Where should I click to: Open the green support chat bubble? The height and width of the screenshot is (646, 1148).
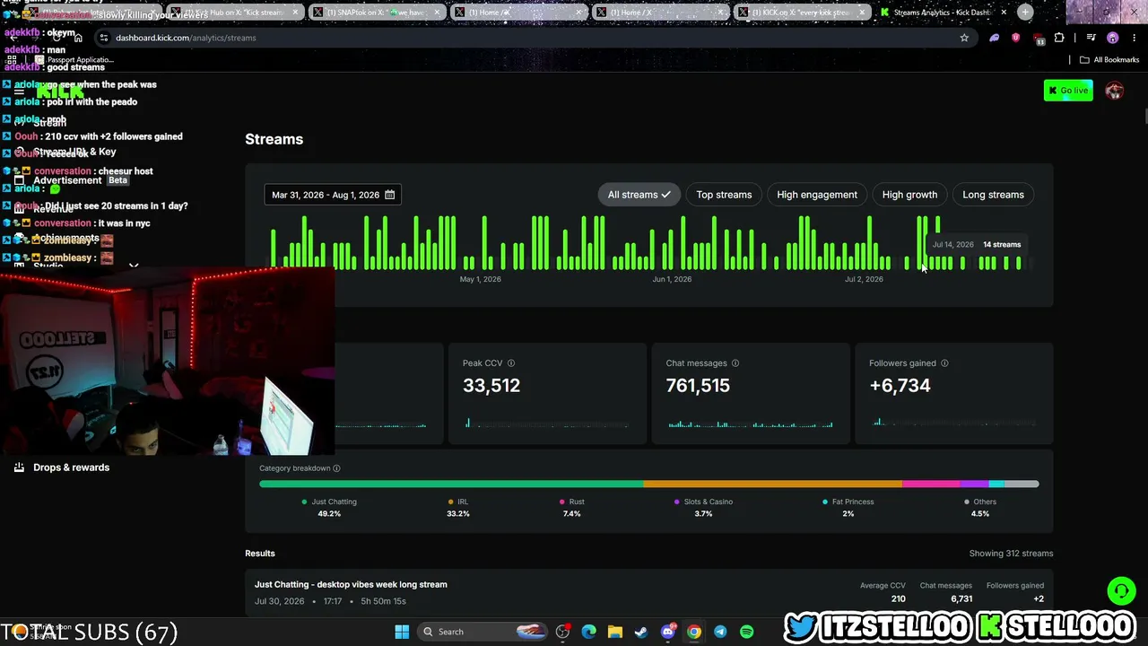(1120, 590)
